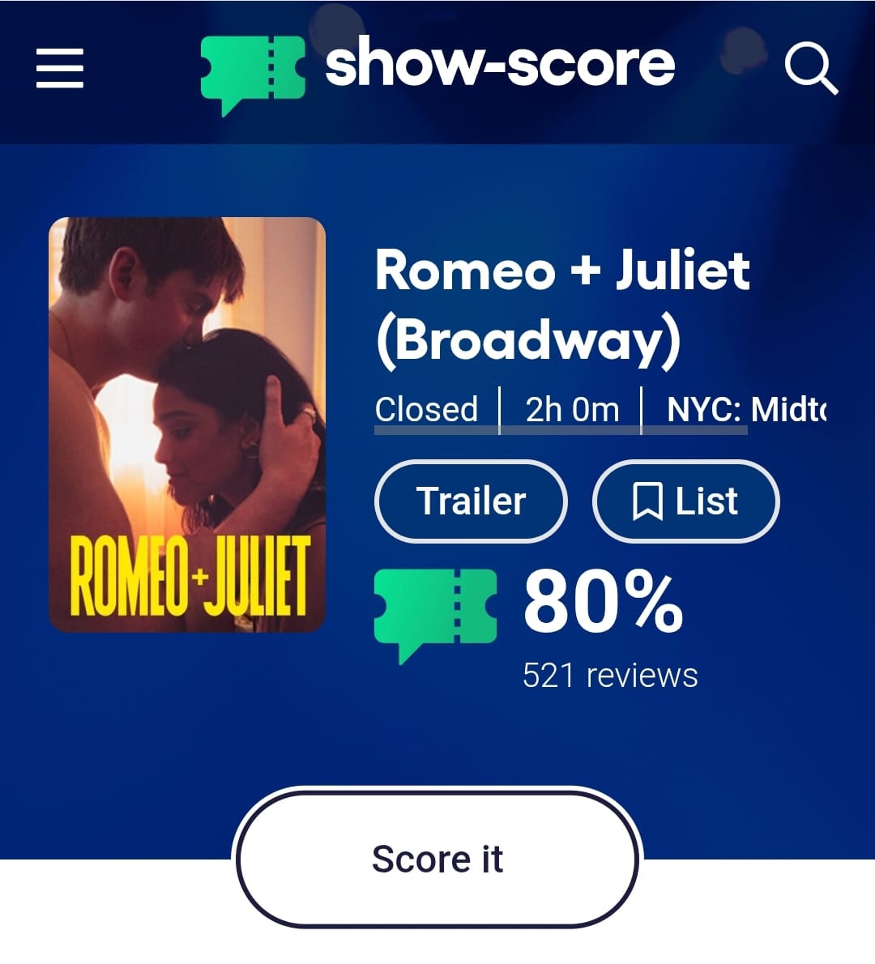
Task: Click the Closed status label
Action: point(427,409)
